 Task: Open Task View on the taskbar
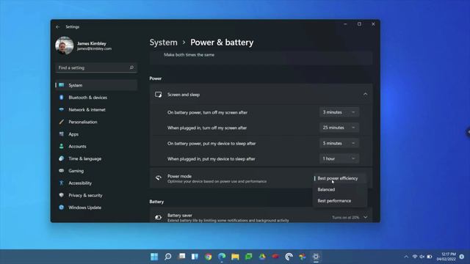(x=181, y=257)
